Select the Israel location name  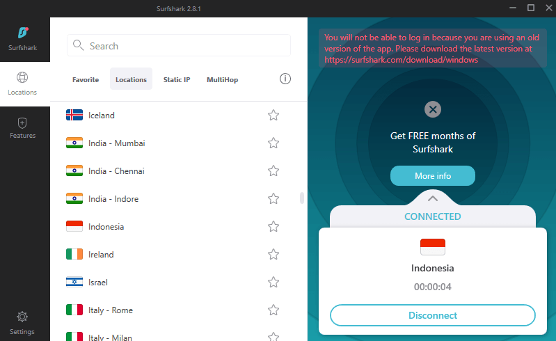click(98, 282)
